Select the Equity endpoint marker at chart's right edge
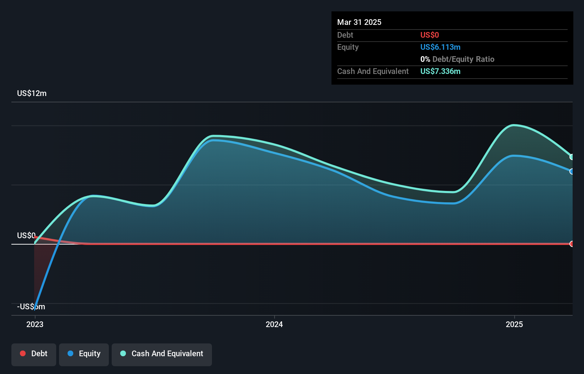Image resolution: width=584 pixels, height=374 pixels. 572,171
